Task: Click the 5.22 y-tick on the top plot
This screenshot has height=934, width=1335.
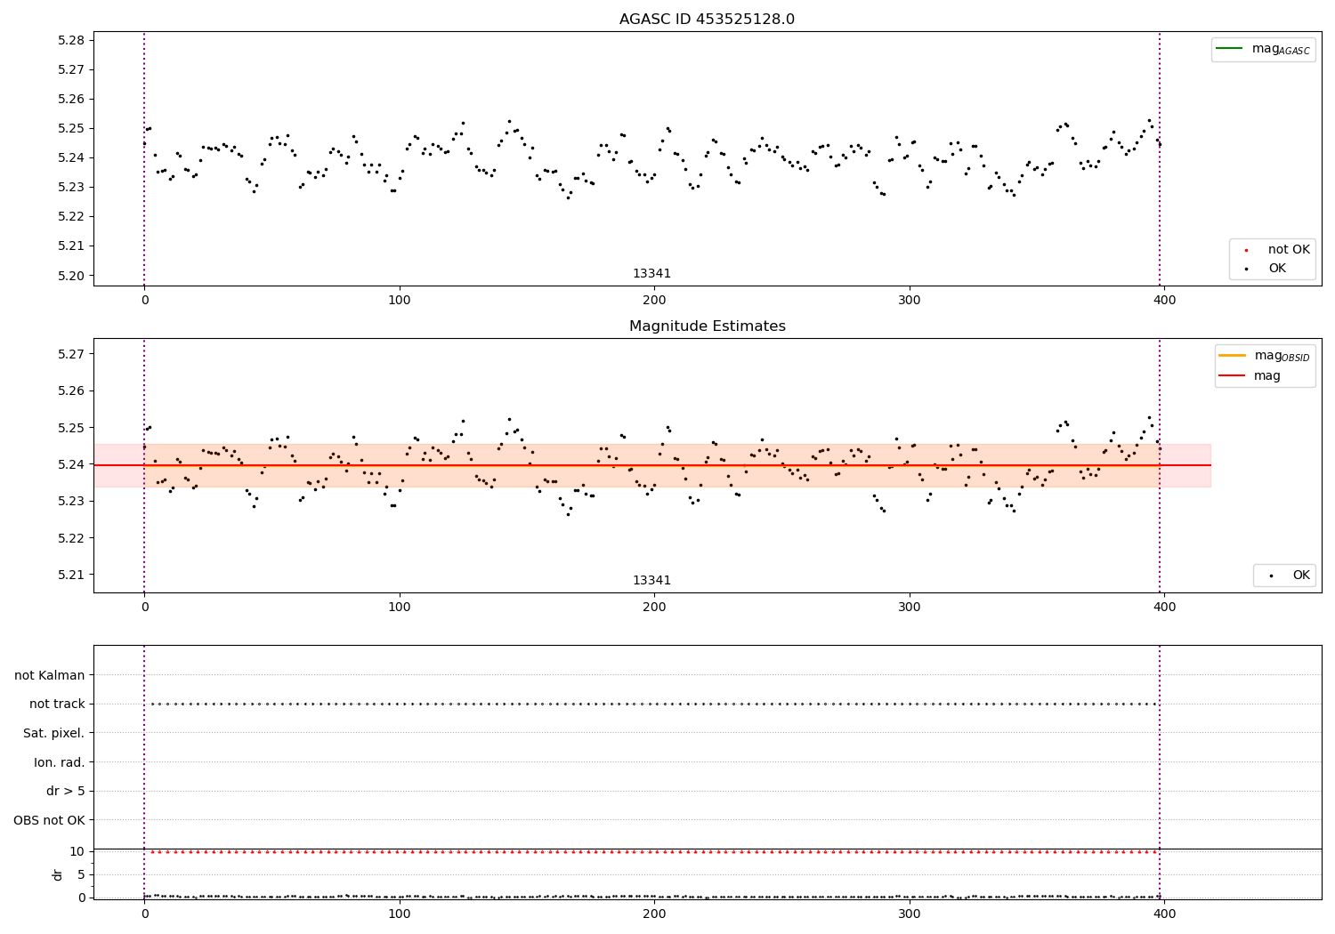Action: pyautogui.click(x=70, y=216)
